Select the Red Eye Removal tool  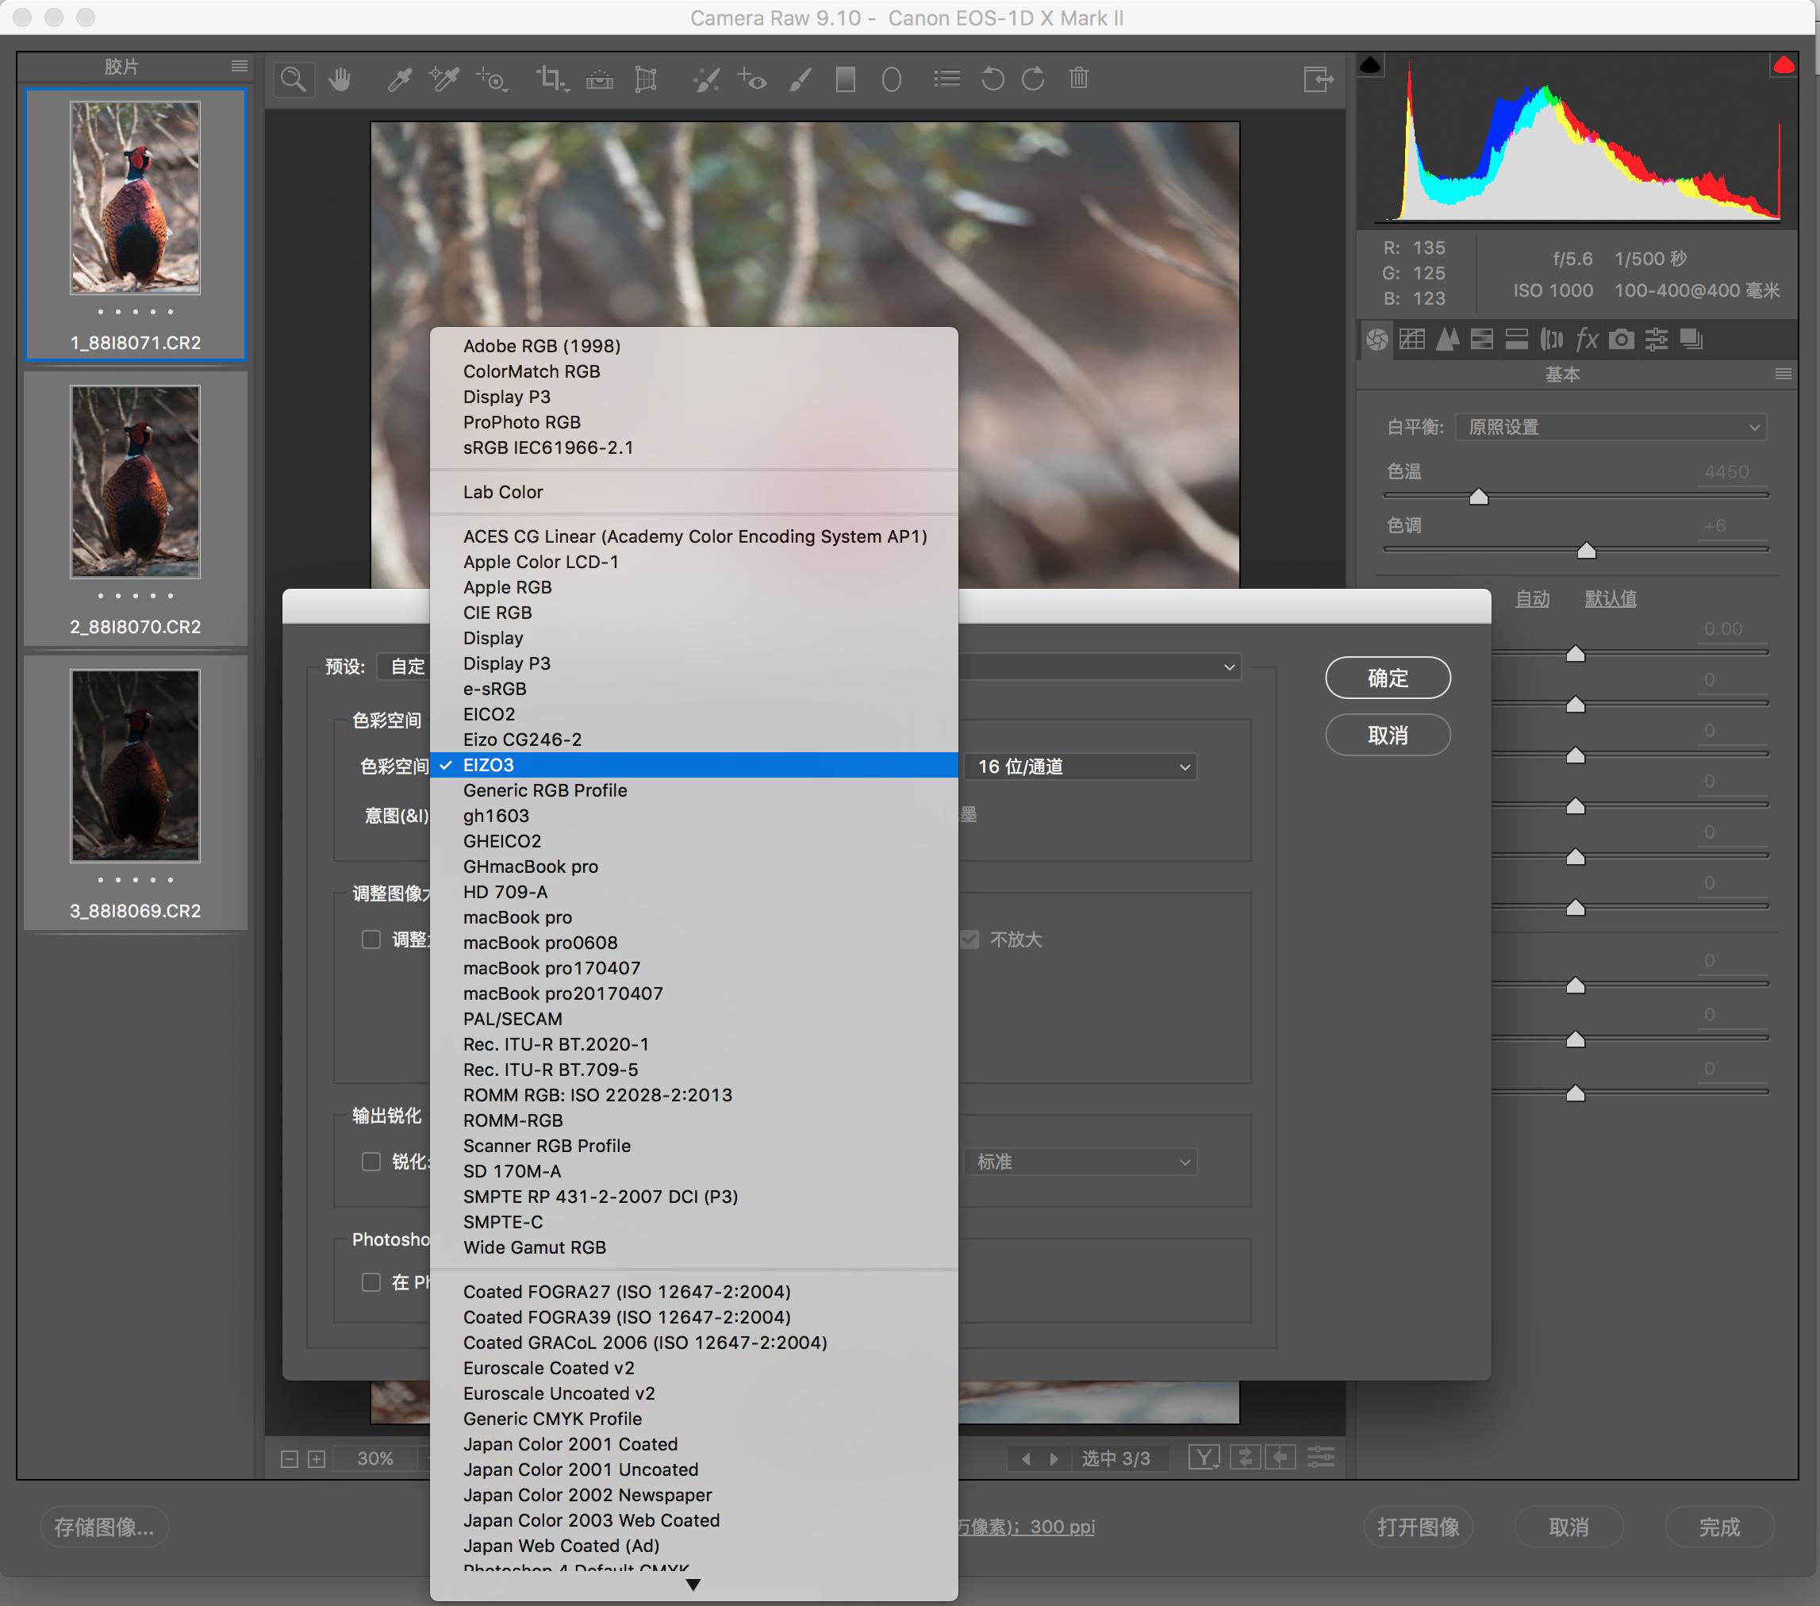coord(752,80)
